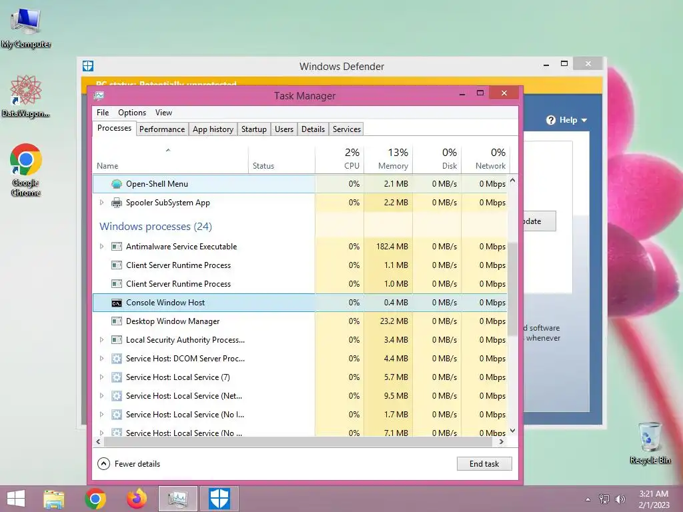683x512 pixels.
Task: Switch to the Startup tab
Action: pos(254,129)
